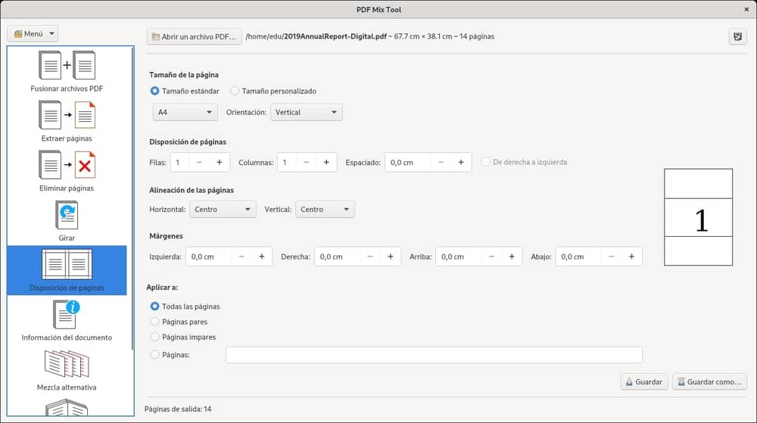Decrease Abajo margin with minus
This screenshot has width=757, height=423.
click(611, 257)
